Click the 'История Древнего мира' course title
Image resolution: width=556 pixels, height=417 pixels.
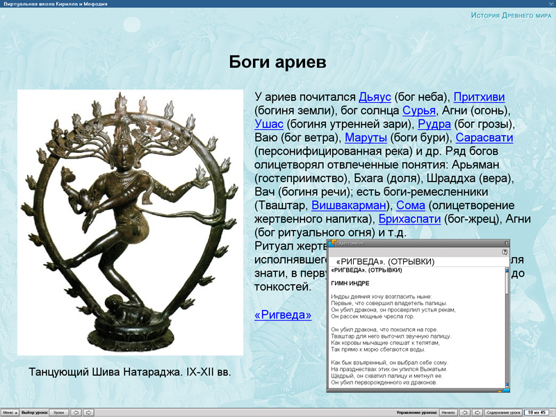pos(512,15)
